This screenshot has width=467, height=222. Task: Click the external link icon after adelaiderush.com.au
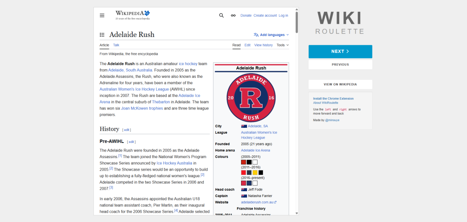[275, 203]
